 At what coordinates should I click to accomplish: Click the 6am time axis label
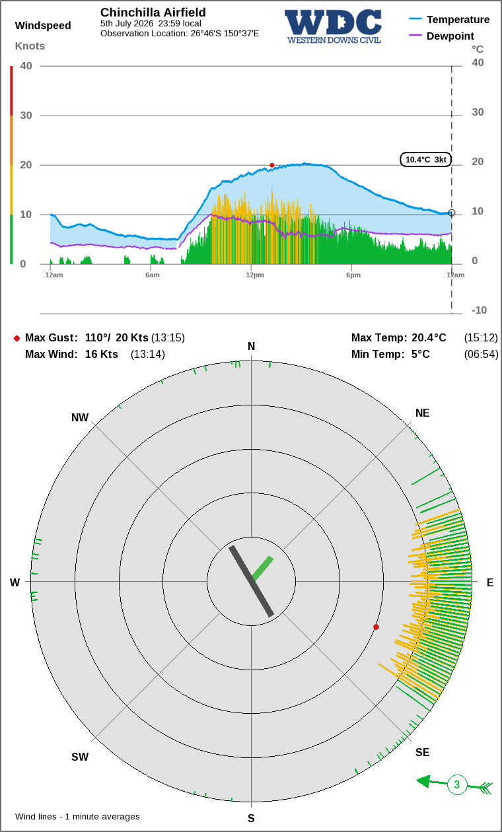(x=153, y=275)
